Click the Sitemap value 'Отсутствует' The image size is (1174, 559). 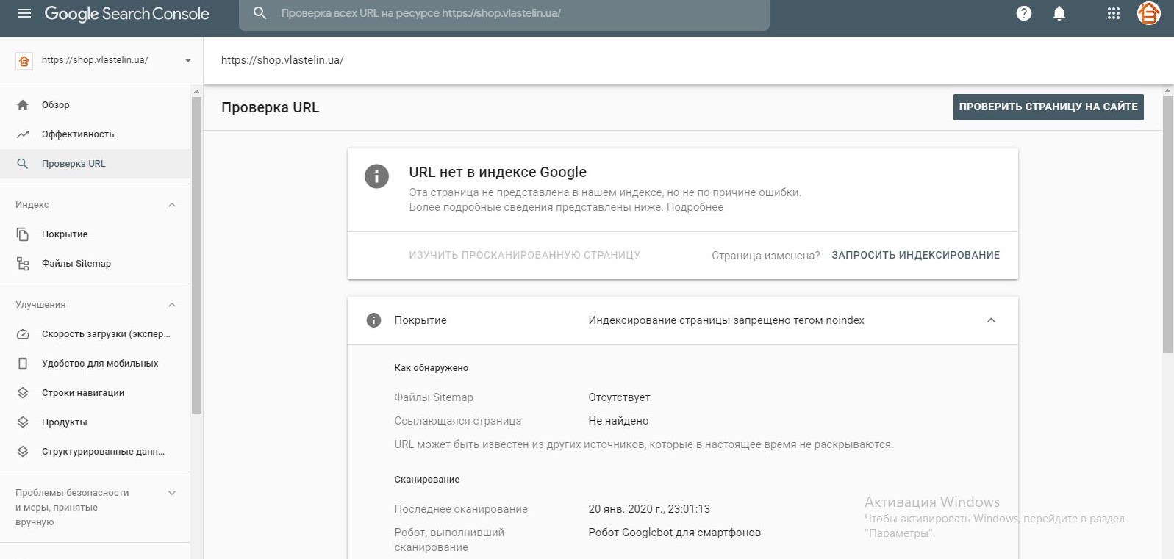(619, 397)
